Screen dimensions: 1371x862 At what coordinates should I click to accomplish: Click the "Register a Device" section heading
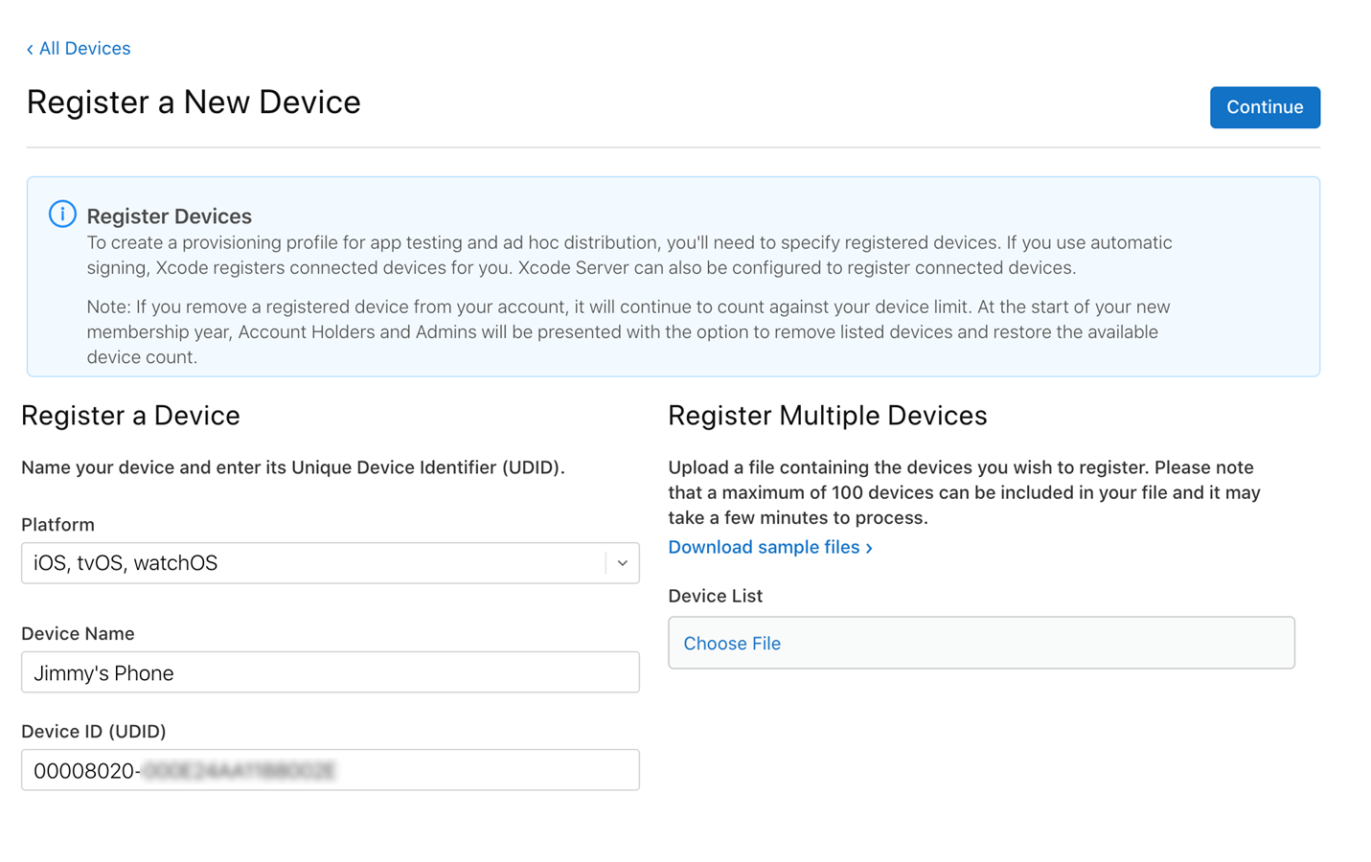[x=130, y=415]
